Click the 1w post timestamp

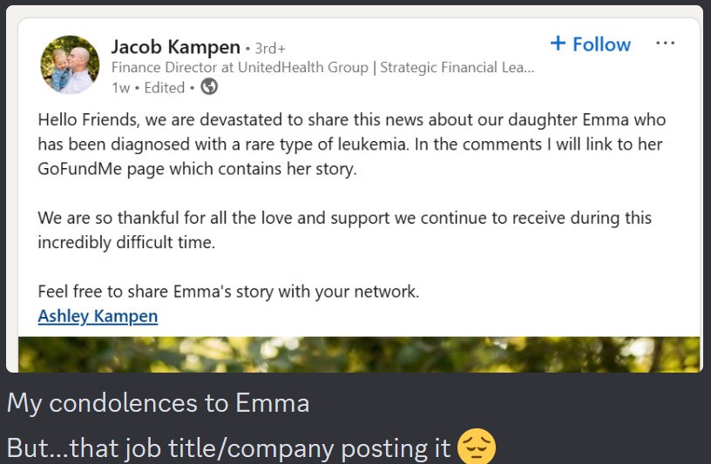tap(120, 87)
